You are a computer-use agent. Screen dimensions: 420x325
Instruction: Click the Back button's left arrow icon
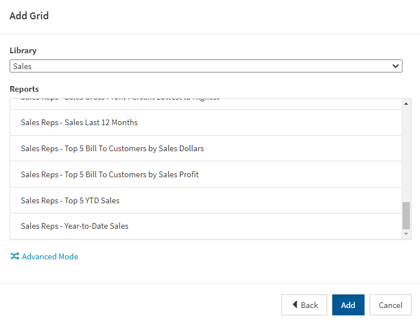[x=295, y=305]
